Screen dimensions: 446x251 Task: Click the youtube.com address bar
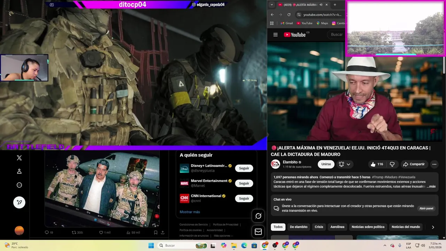pos(322,15)
